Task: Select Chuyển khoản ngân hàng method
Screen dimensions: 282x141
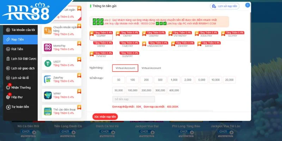Action: point(61,31)
